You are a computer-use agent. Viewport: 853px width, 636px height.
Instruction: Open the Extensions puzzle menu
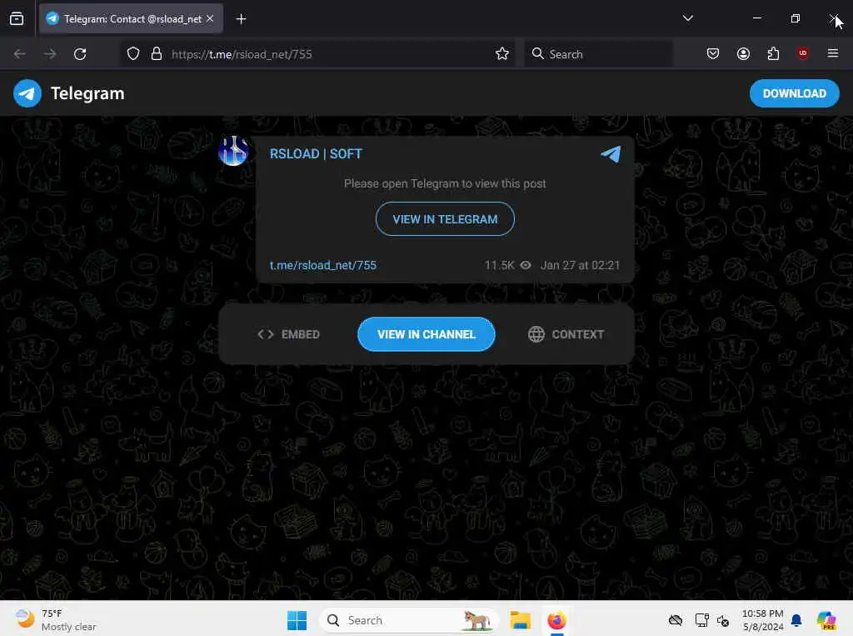773,54
